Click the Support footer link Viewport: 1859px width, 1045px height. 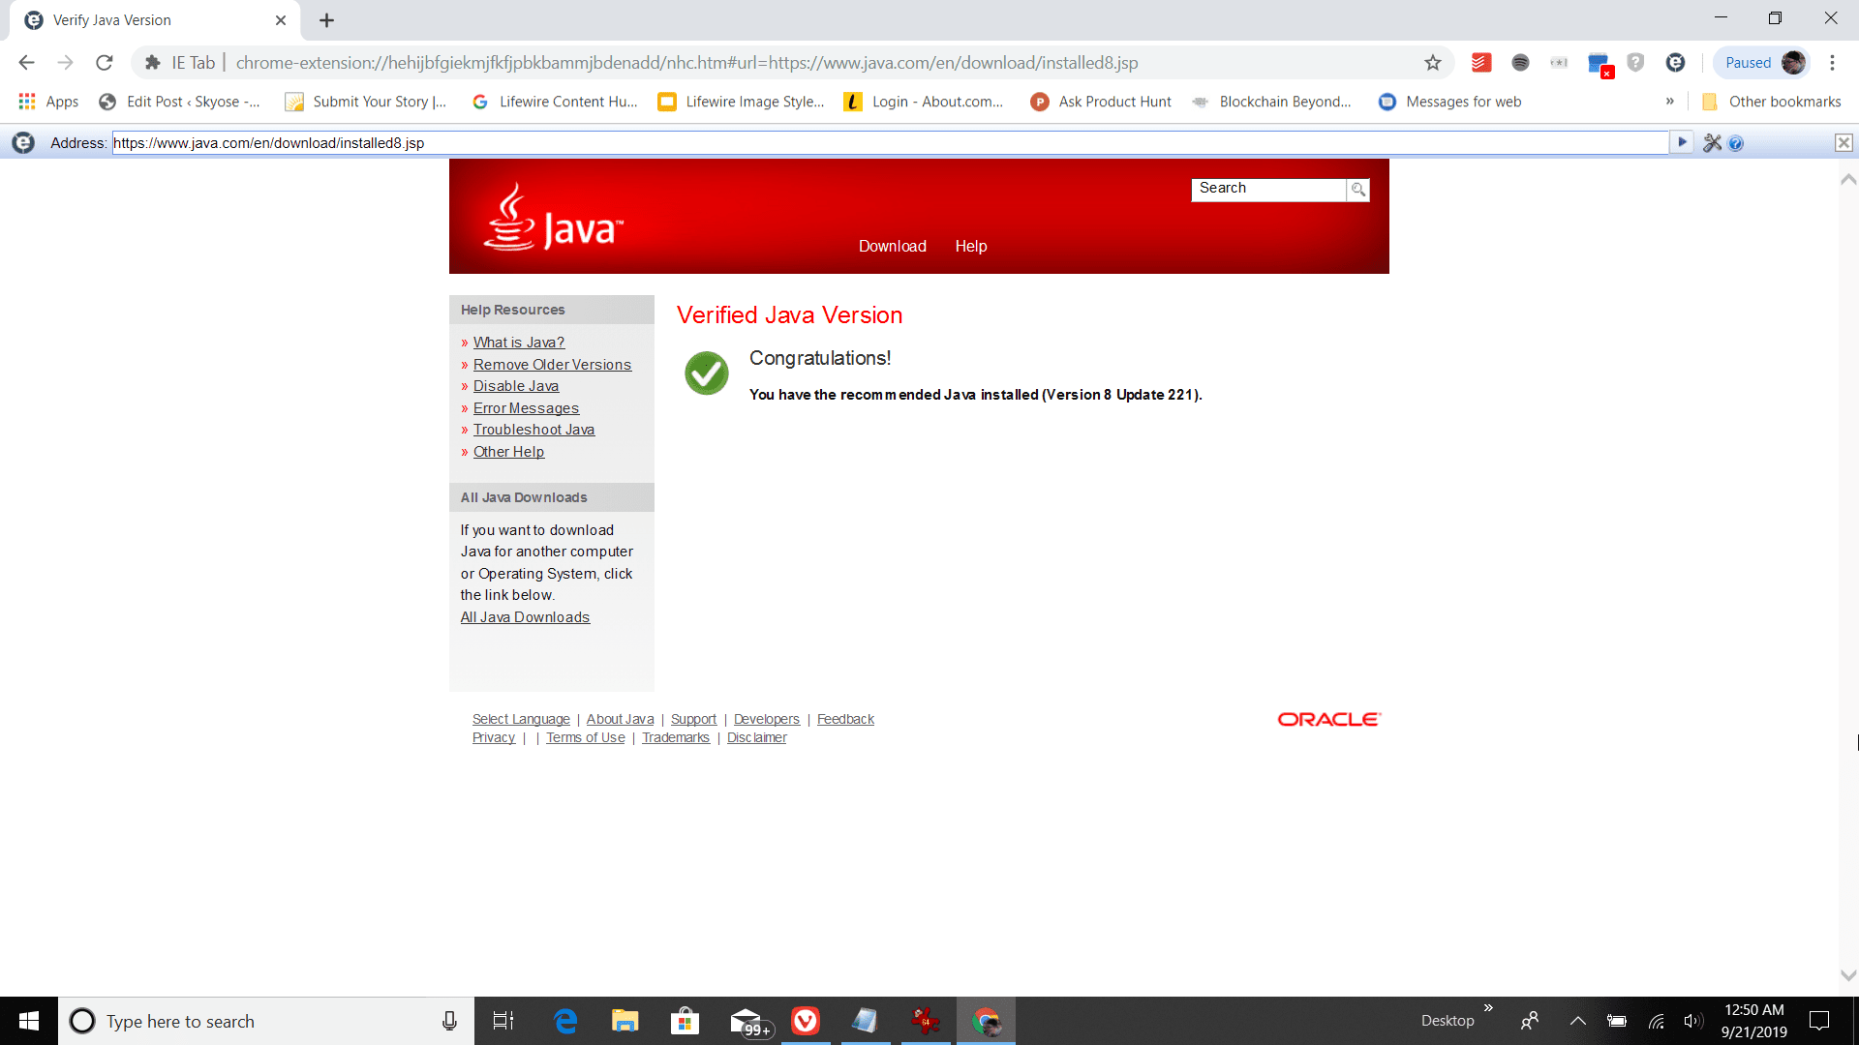693,719
